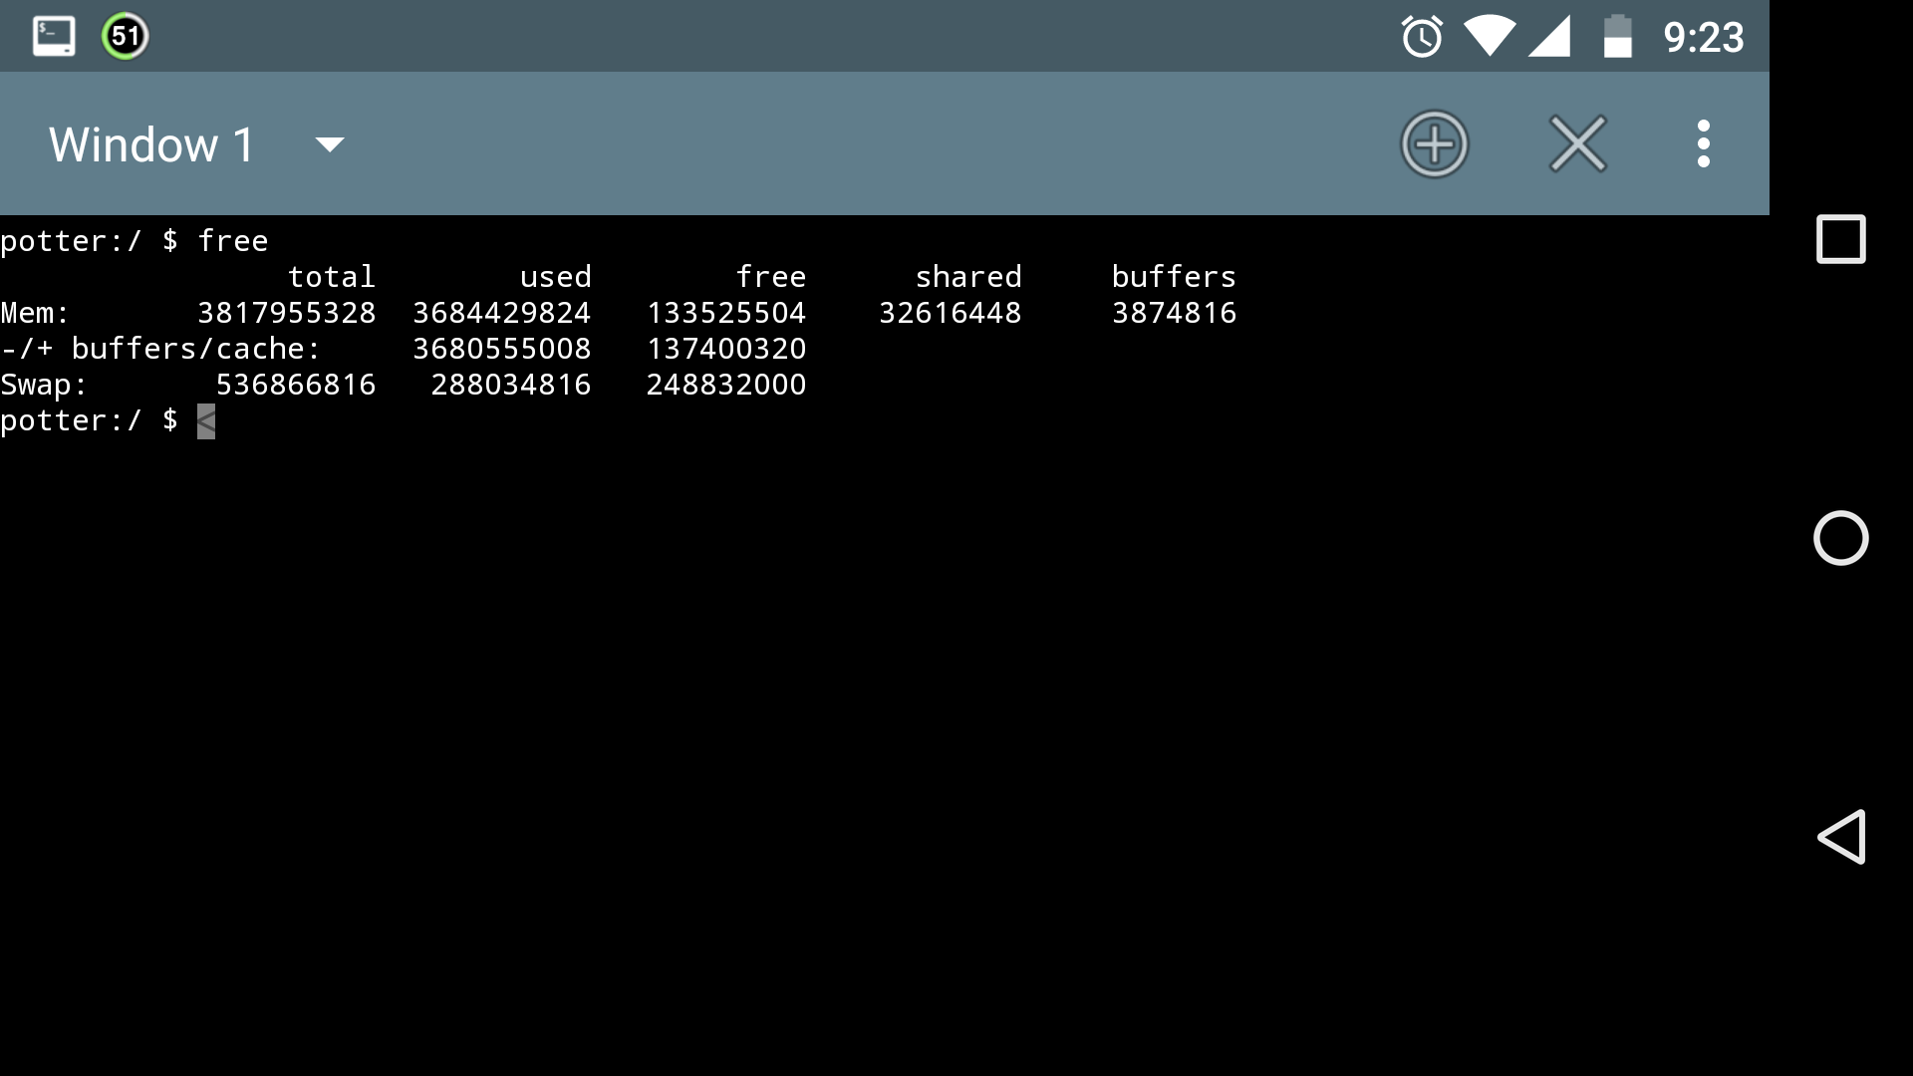Tap the terminal cursor at the prompt
The image size is (1913, 1076).
tap(206, 421)
